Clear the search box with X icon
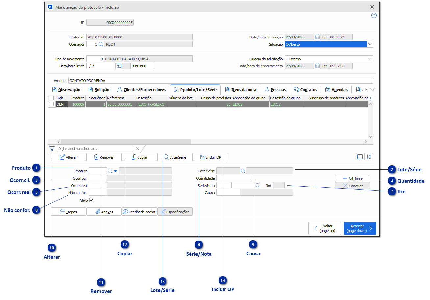This screenshot has width=430, height=300. click(x=138, y=149)
